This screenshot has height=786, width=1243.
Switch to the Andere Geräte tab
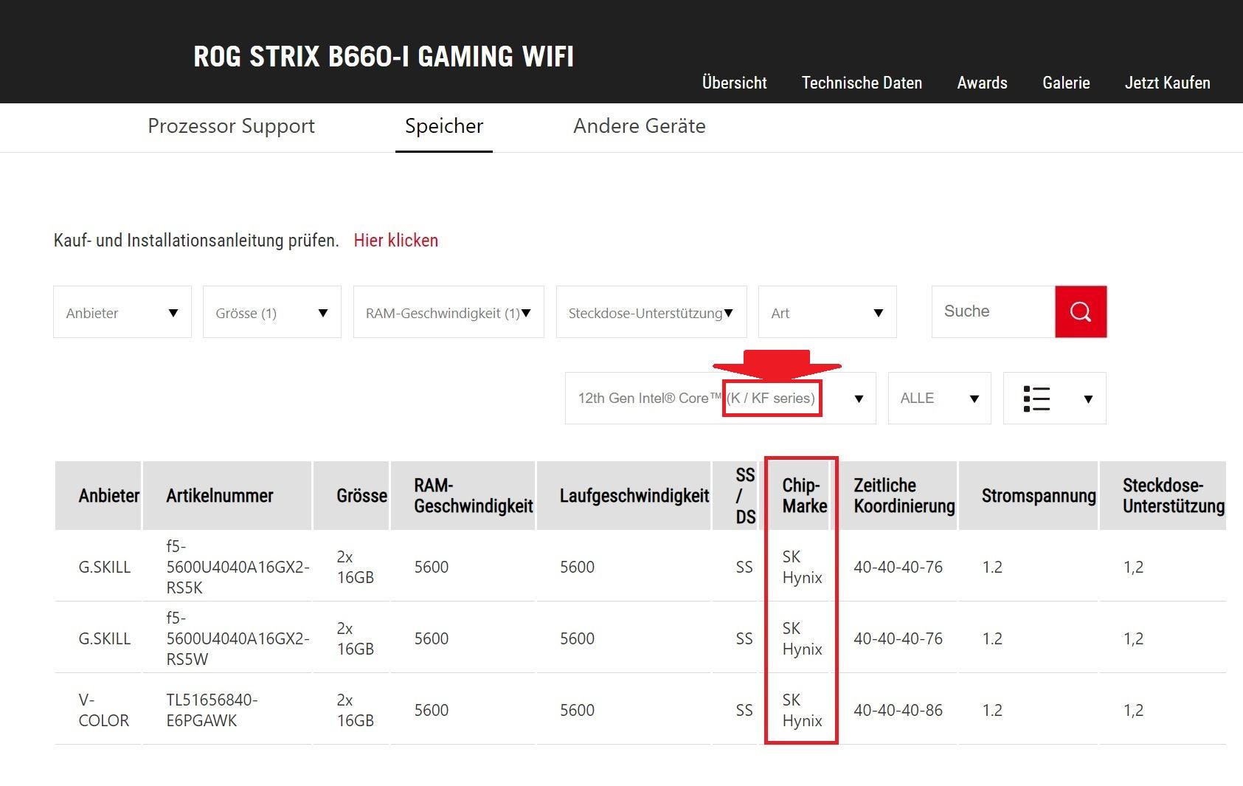(x=640, y=126)
